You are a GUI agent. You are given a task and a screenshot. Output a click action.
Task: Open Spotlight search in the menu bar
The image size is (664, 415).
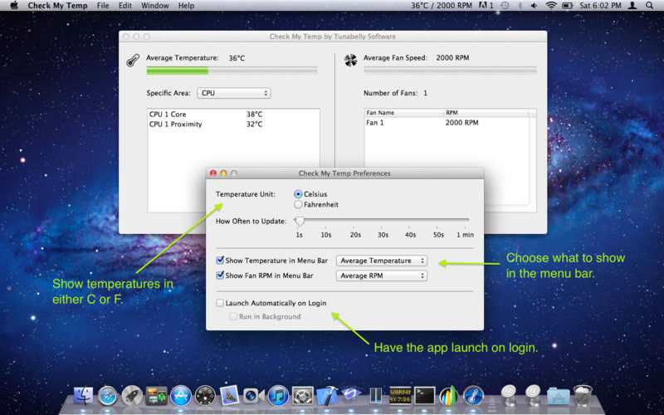(x=649, y=6)
